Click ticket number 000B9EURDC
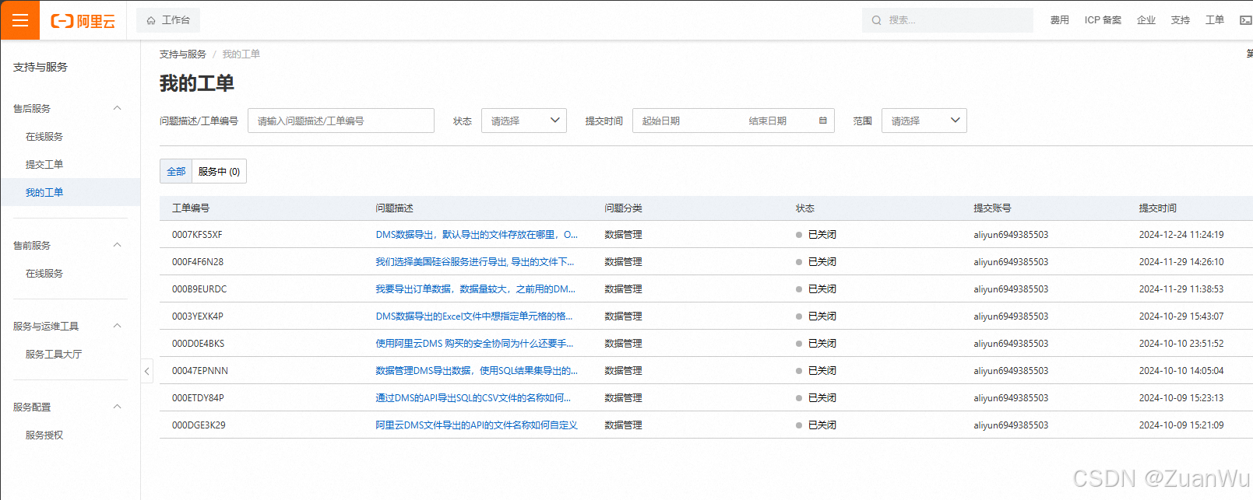 [199, 289]
